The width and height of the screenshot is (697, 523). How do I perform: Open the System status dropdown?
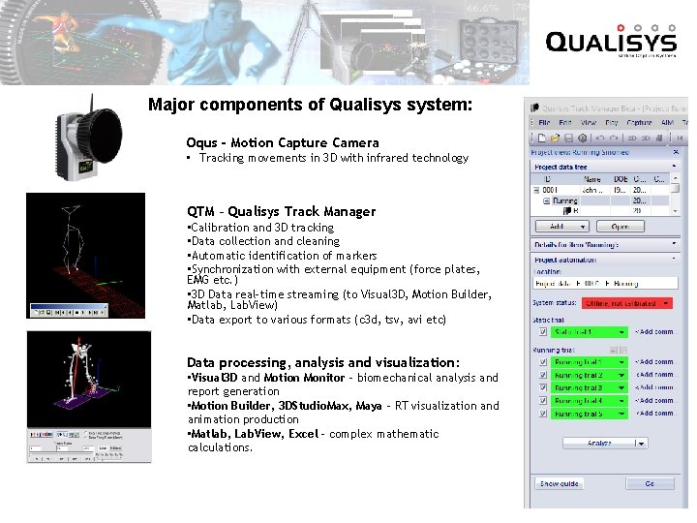coord(627,303)
